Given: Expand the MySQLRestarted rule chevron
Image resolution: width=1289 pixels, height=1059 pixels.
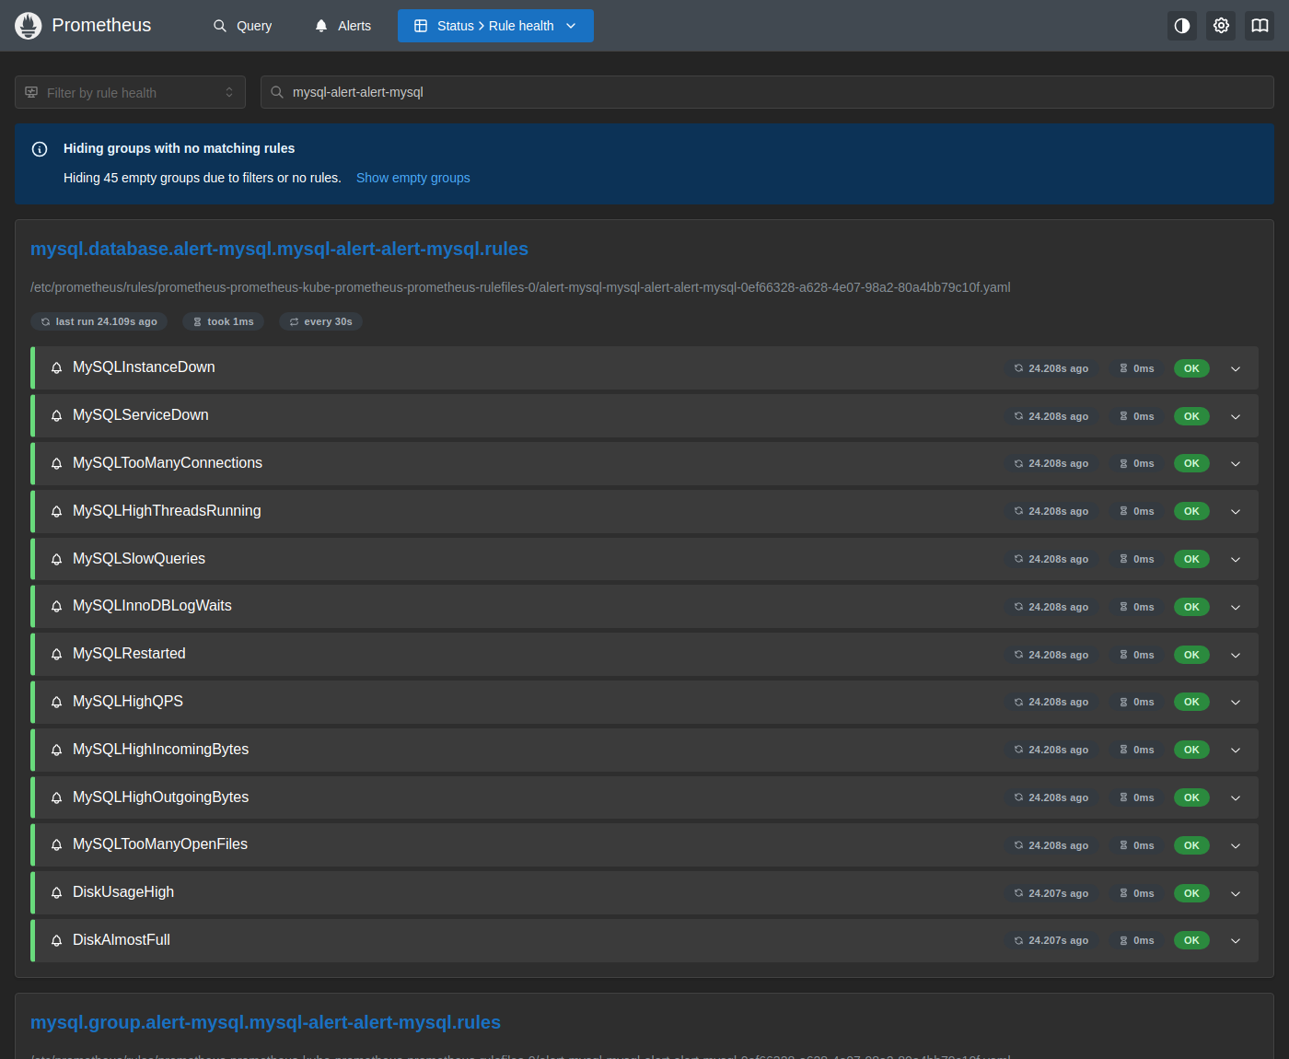Looking at the screenshot, I should tap(1236, 655).
